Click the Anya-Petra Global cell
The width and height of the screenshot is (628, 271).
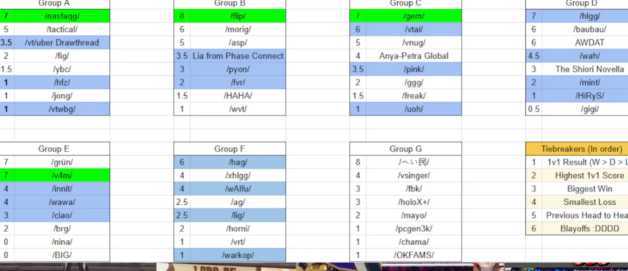click(x=414, y=56)
